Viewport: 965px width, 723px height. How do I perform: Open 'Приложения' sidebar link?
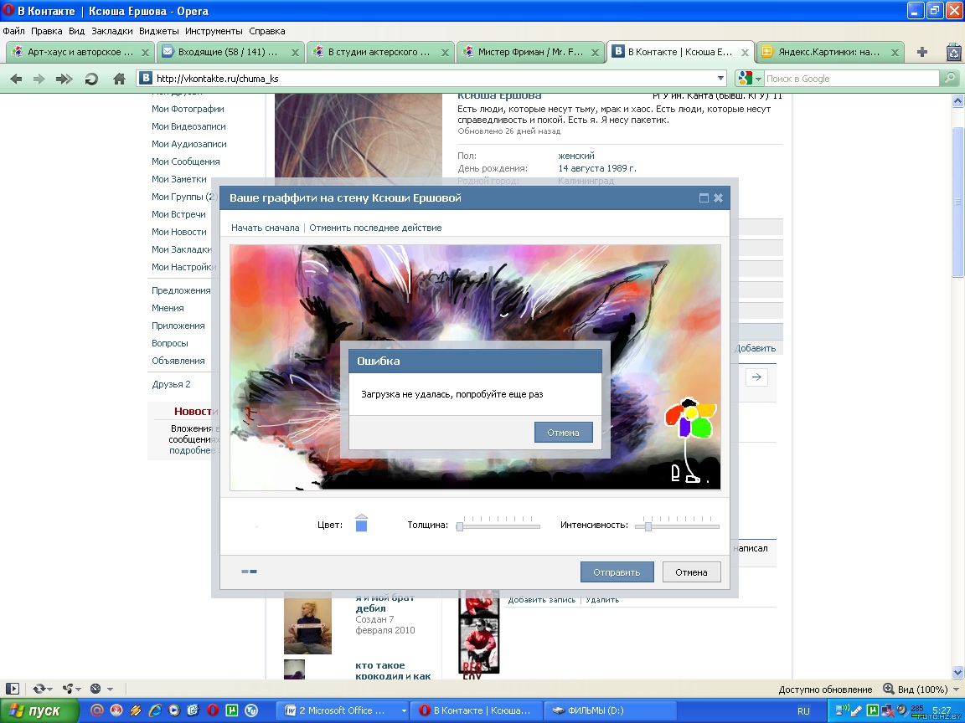[x=178, y=326]
